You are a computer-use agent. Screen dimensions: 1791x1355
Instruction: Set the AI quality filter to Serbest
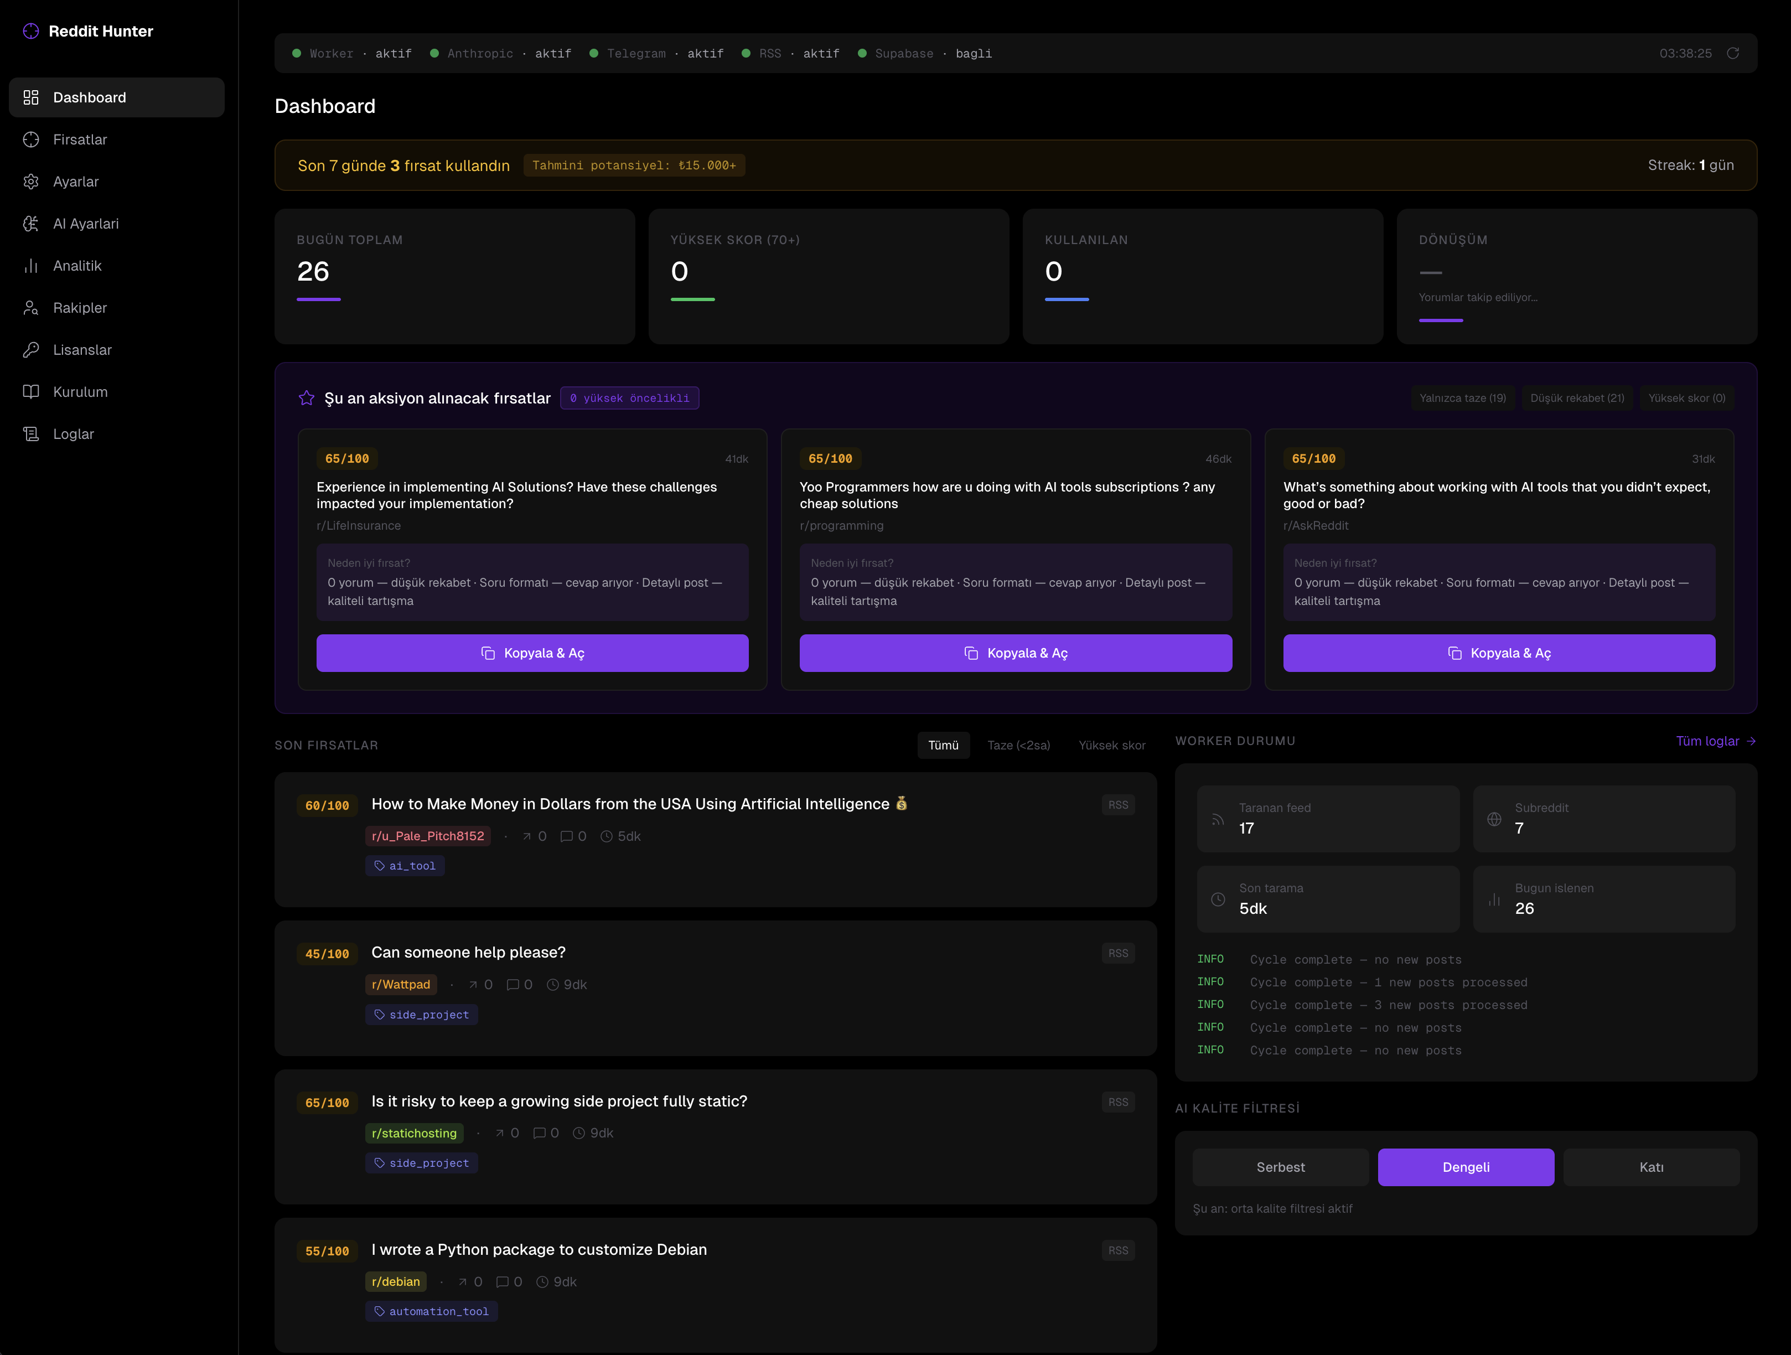(x=1280, y=1167)
